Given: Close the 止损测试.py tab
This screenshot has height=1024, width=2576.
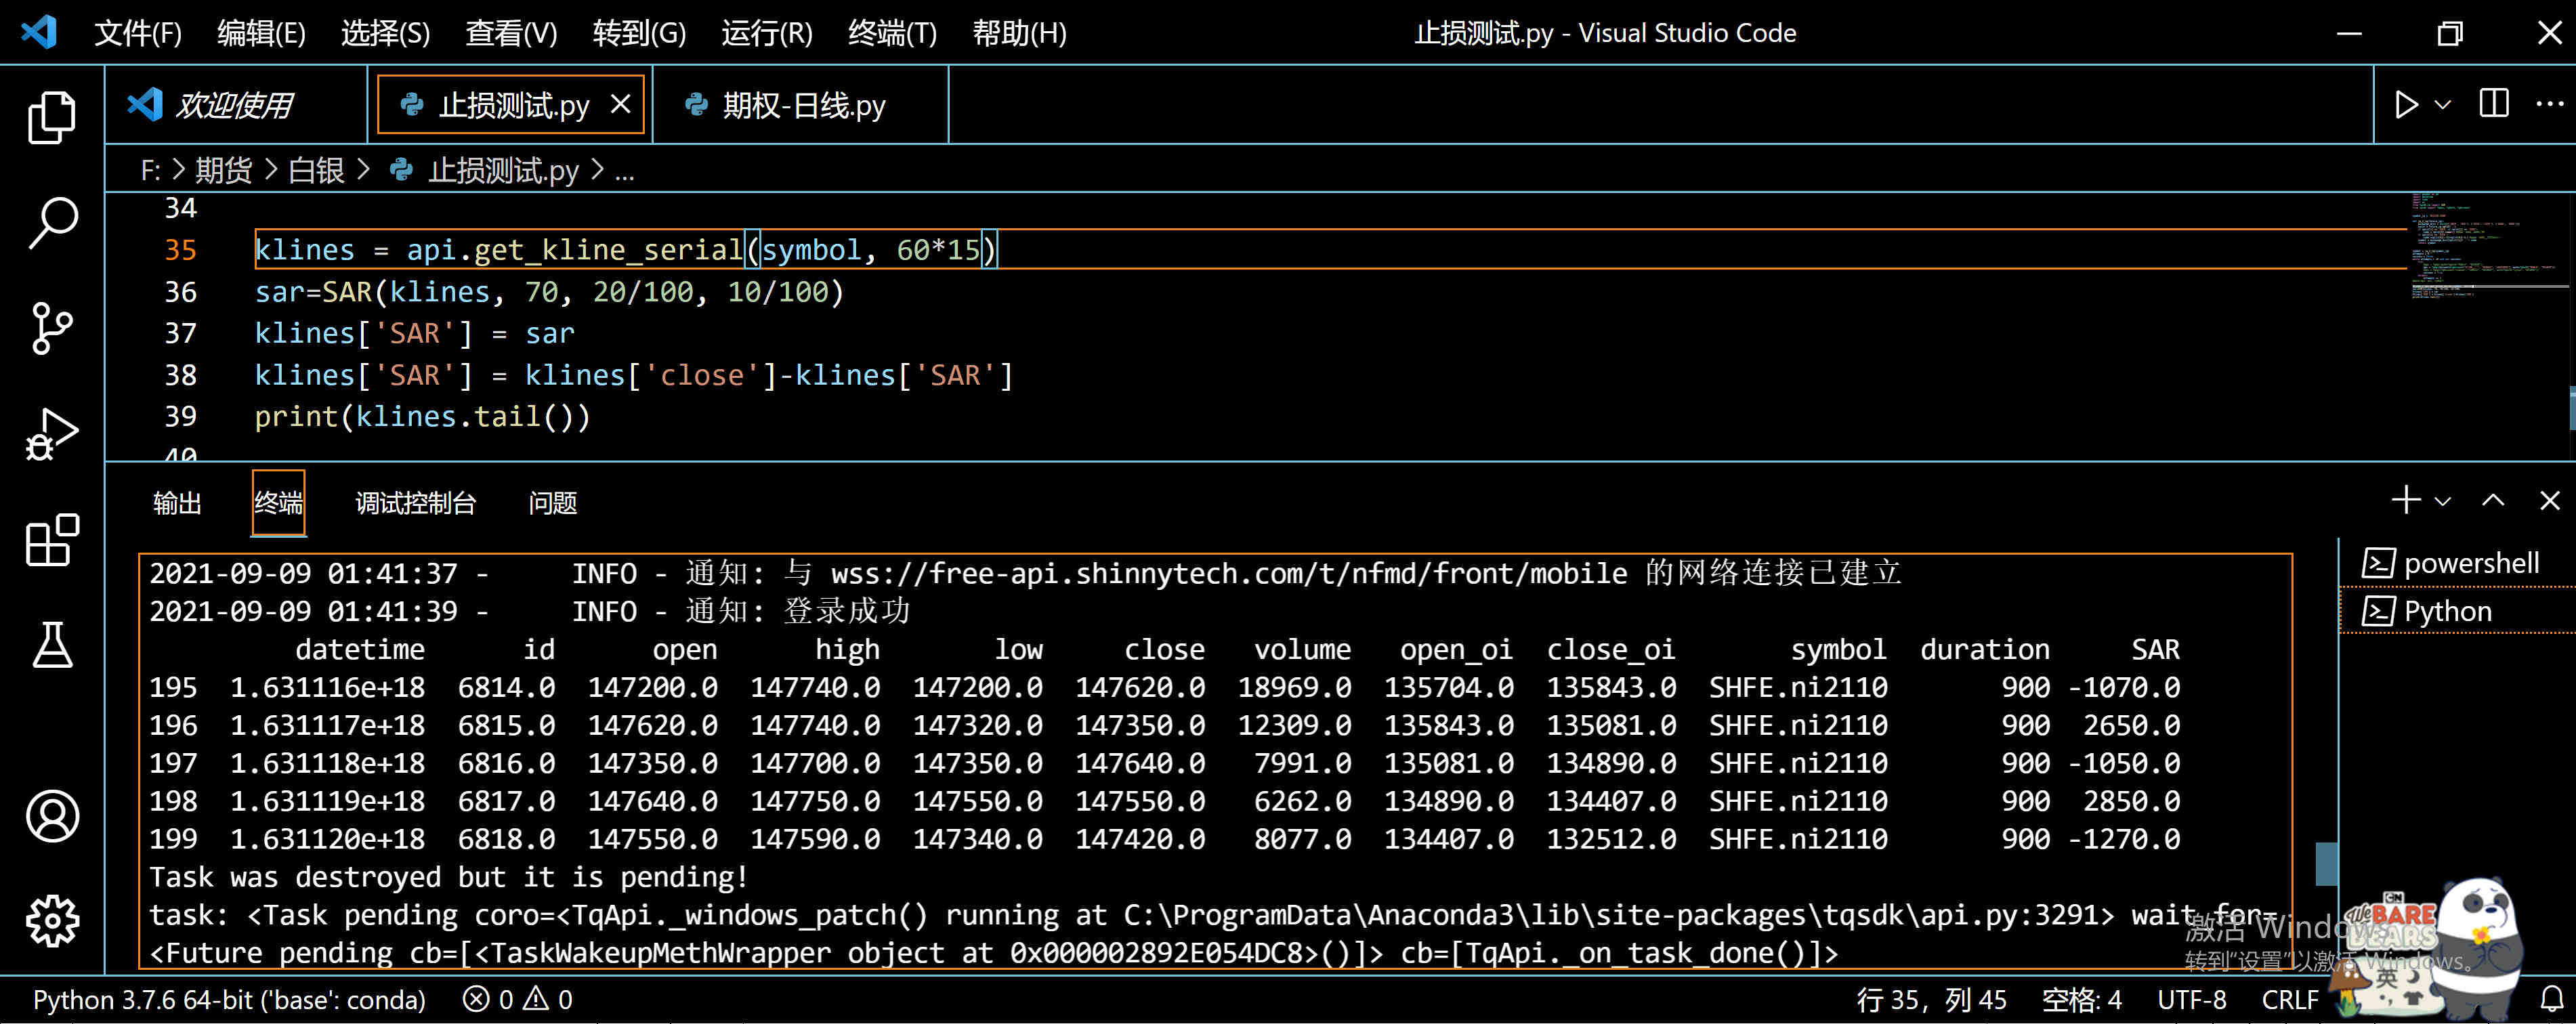Looking at the screenshot, I should [x=620, y=104].
